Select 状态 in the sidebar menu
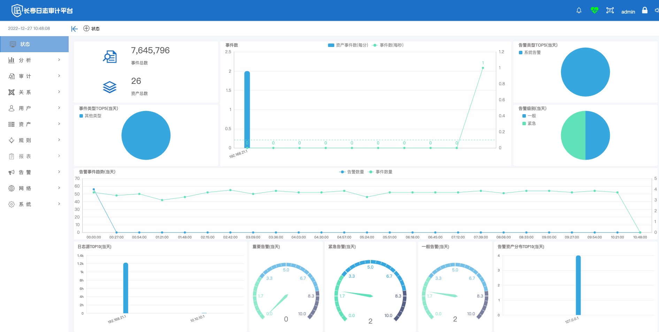 point(34,44)
